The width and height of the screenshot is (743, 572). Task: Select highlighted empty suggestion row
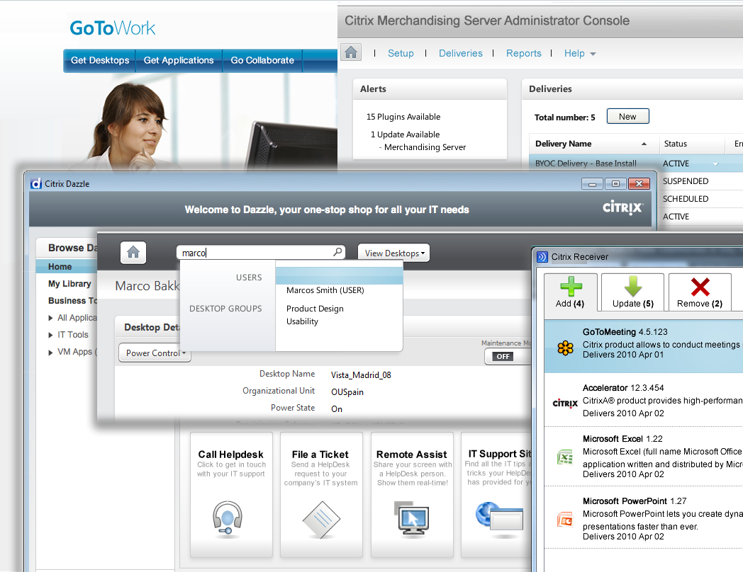click(340, 276)
